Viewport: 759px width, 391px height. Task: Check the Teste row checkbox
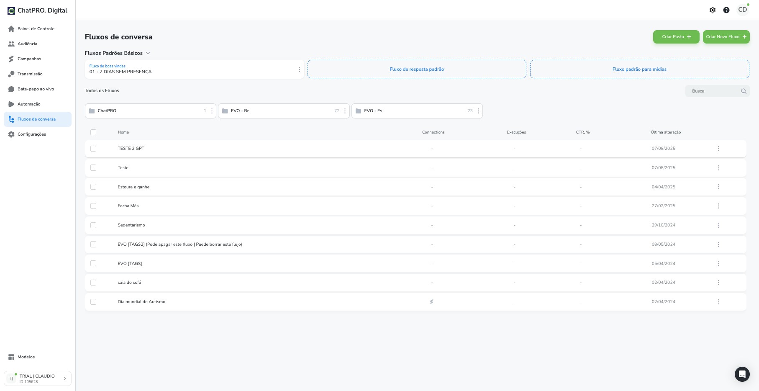pyautogui.click(x=93, y=168)
